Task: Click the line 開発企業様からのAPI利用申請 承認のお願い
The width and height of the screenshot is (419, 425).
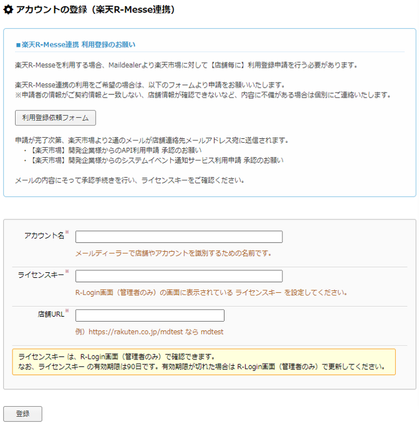Action: (135, 150)
